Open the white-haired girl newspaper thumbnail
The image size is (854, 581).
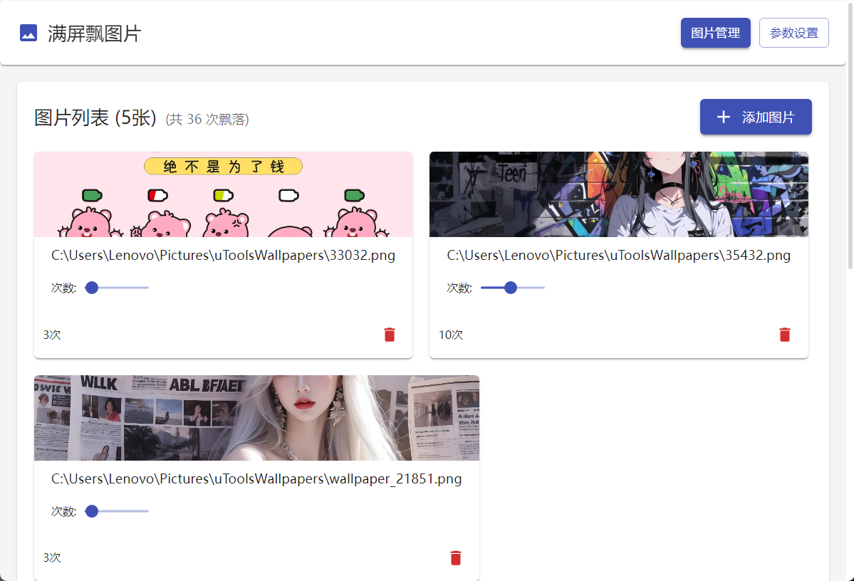tap(256, 418)
